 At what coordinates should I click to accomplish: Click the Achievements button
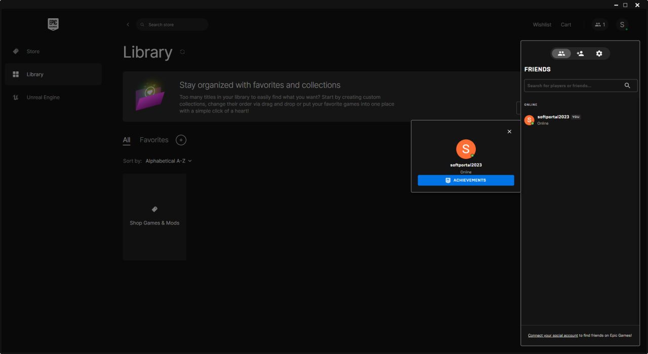466,180
